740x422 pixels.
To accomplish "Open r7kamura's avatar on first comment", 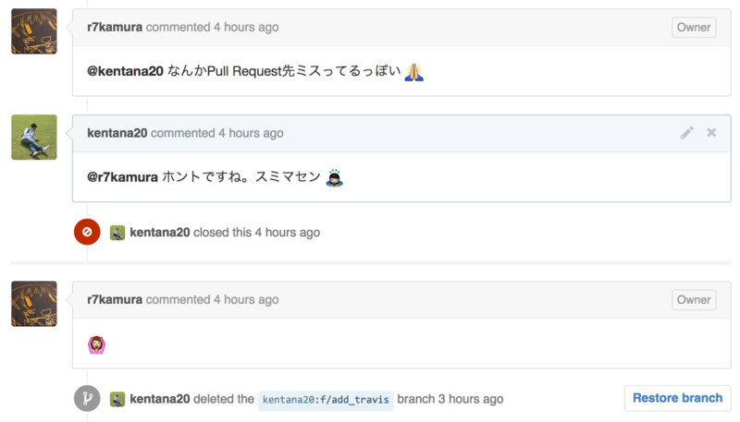I will coord(34,31).
